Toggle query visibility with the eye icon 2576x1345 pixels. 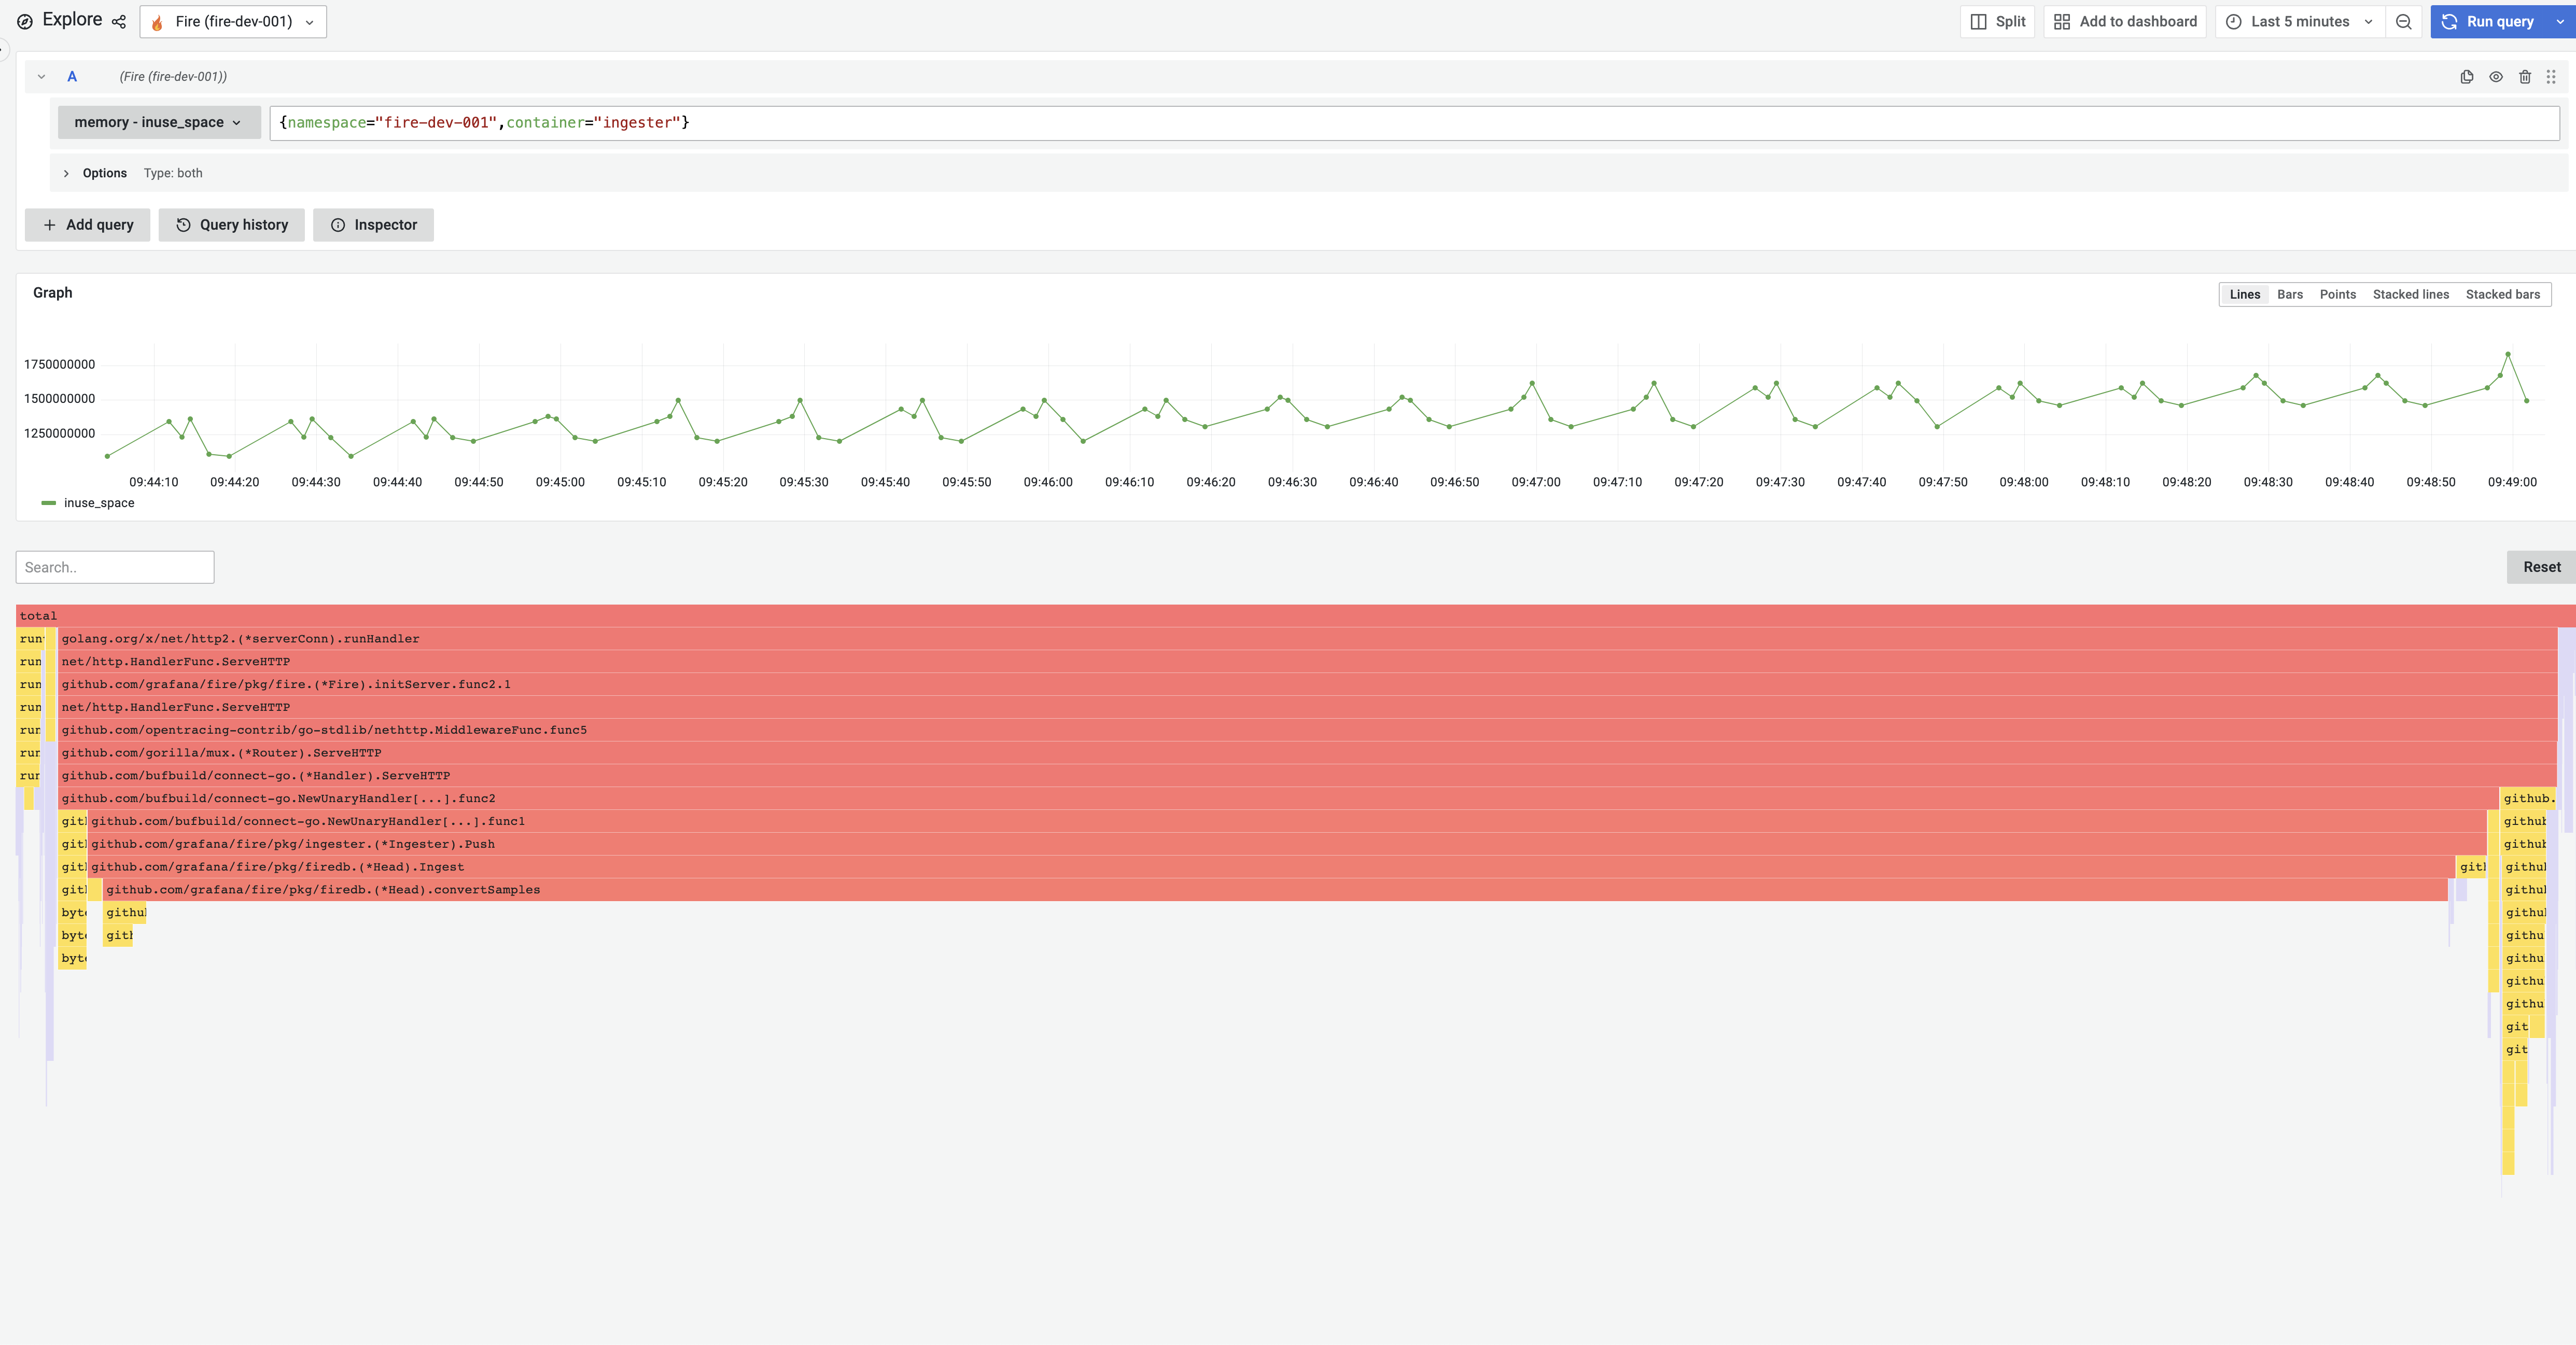click(x=2495, y=76)
